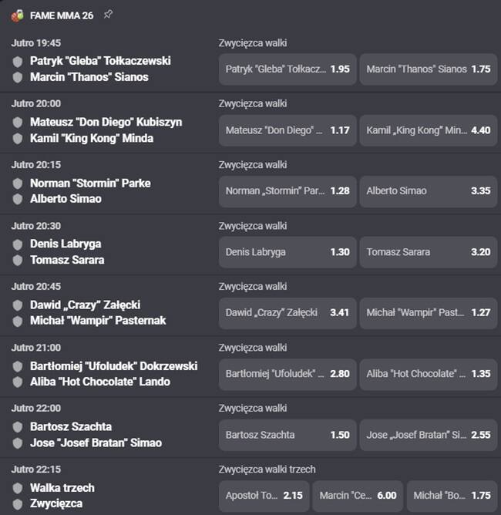Viewport: 501px width, 515px height.
Task: Pin the FAME MMA 26 event section
Action: click(x=108, y=15)
